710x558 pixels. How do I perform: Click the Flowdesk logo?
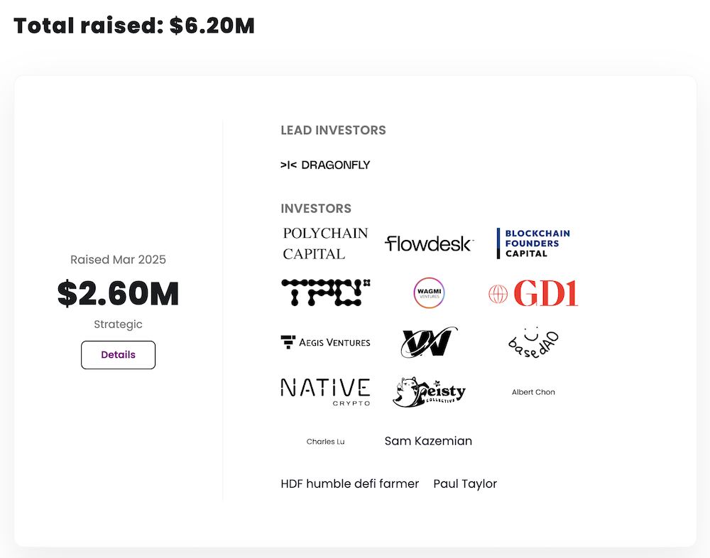(428, 243)
